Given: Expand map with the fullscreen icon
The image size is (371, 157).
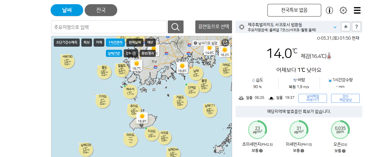Looking at the screenshot, I should click(225, 43).
